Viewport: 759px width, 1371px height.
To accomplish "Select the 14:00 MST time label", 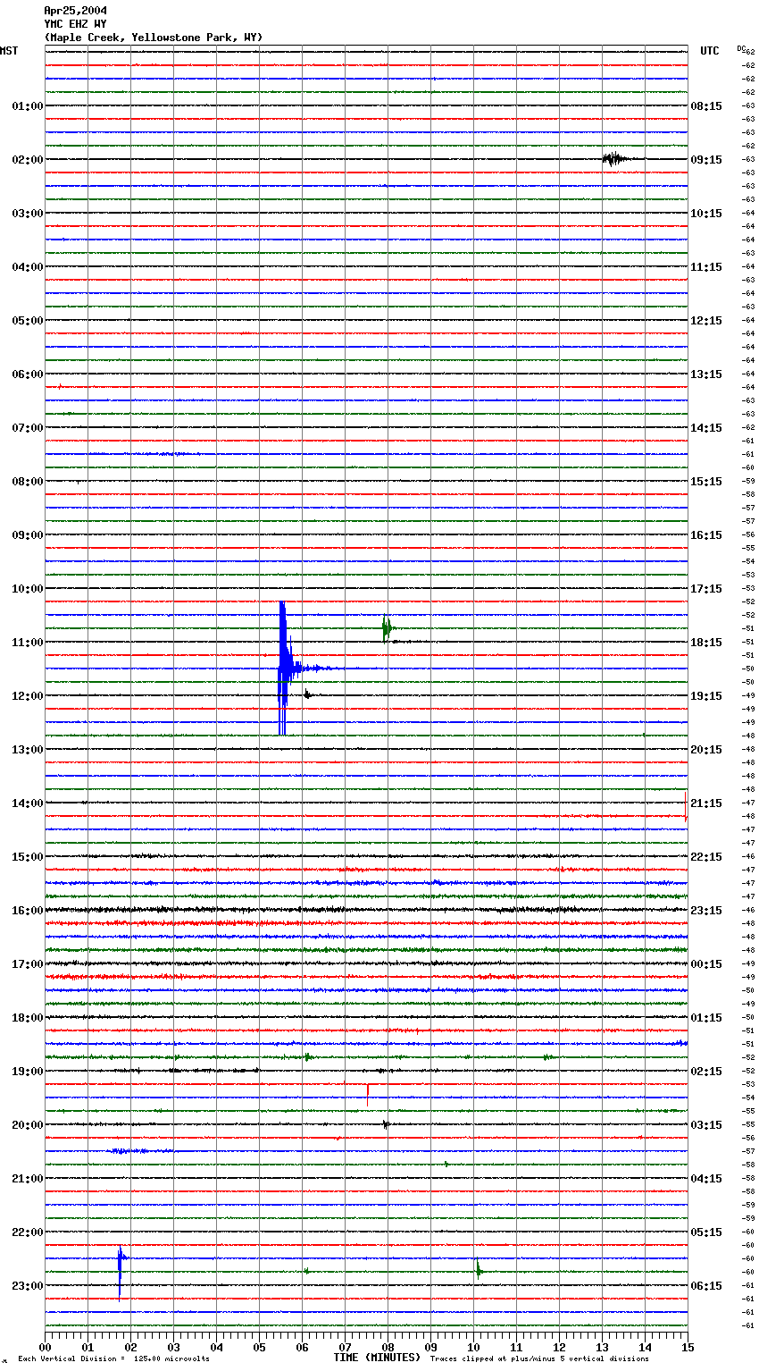I will point(28,803).
